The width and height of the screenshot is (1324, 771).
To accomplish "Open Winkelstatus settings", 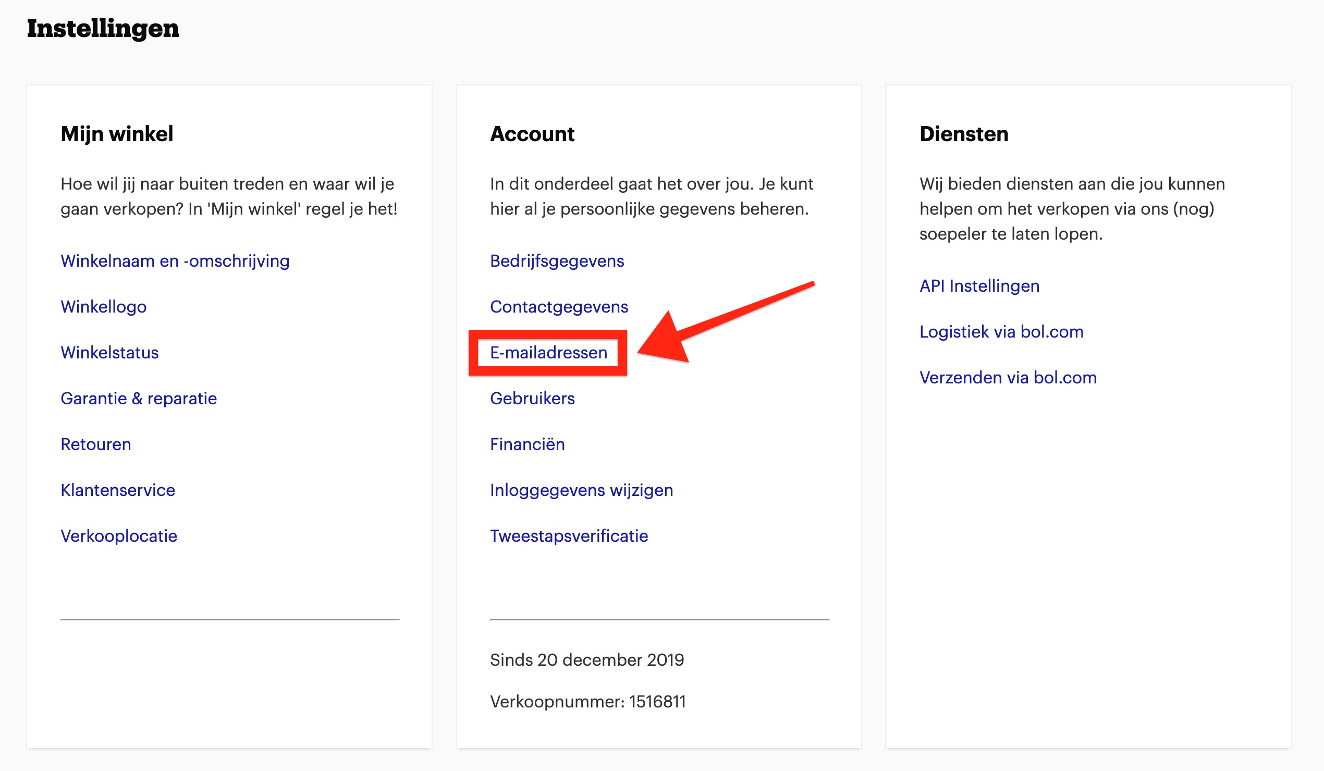I will click(x=109, y=352).
